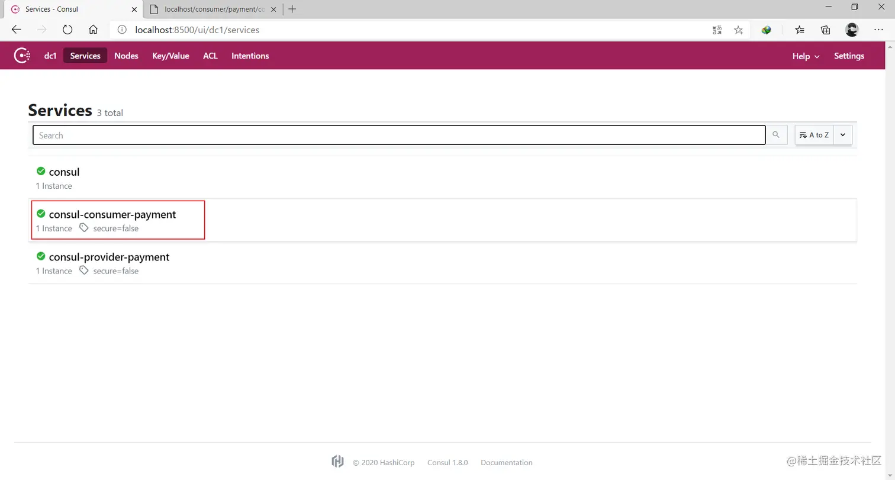Image resolution: width=895 pixels, height=480 pixels.
Task: Click the green check icon for consul-provider-payment
Action: click(x=41, y=256)
